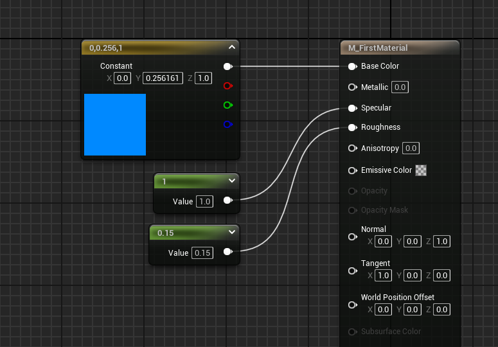Image resolution: width=498 pixels, height=347 pixels.
Task: Click the World Position Offset Z field
Action: click(x=442, y=309)
